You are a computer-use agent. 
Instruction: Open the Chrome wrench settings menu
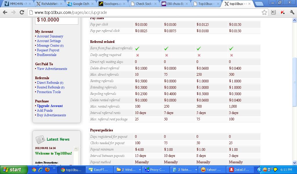point(292,12)
